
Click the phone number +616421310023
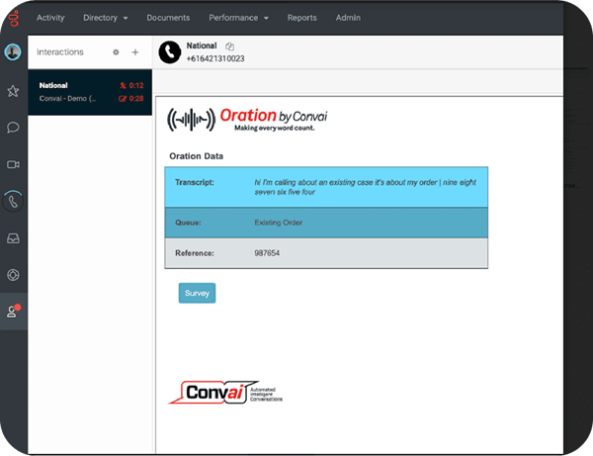pyautogui.click(x=215, y=58)
